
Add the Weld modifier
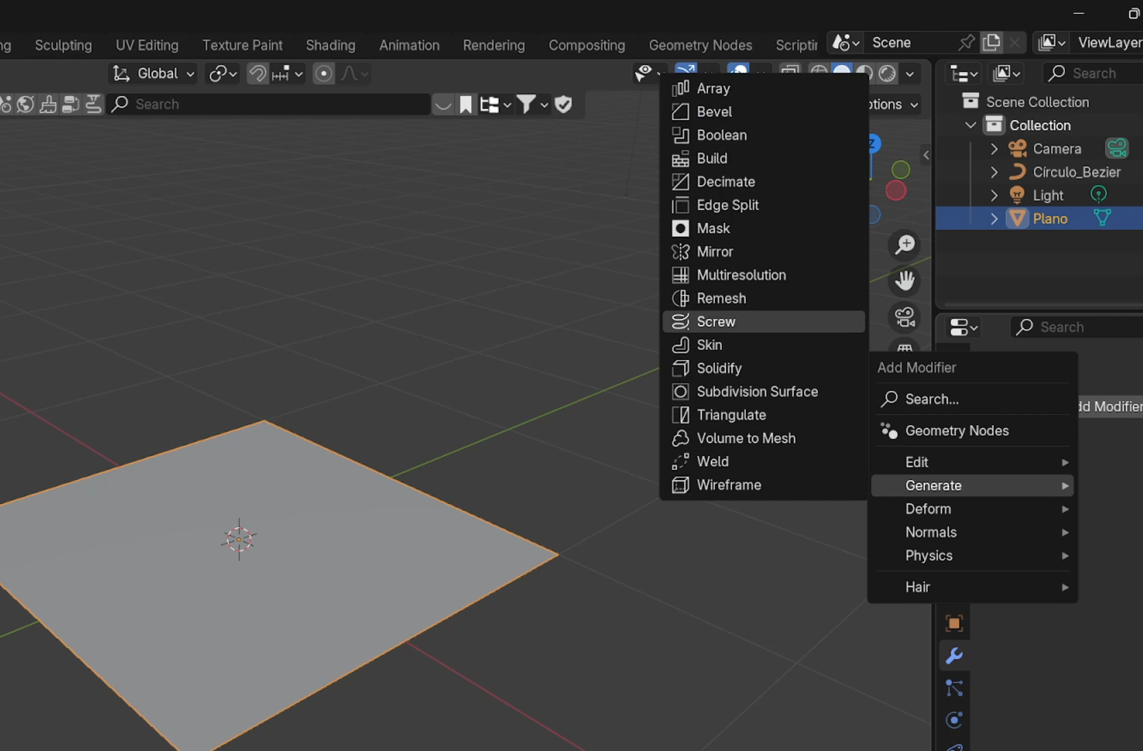(x=764, y=462)
